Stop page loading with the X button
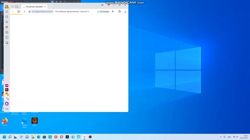 pyautogui.click(x=24, y=12)
